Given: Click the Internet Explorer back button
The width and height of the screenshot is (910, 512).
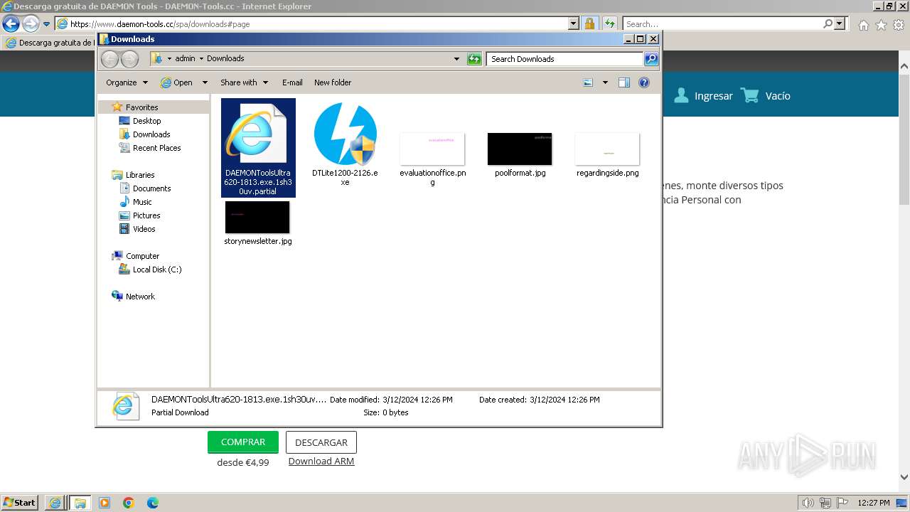Looking at the screenshot, I should pos(11,24).
